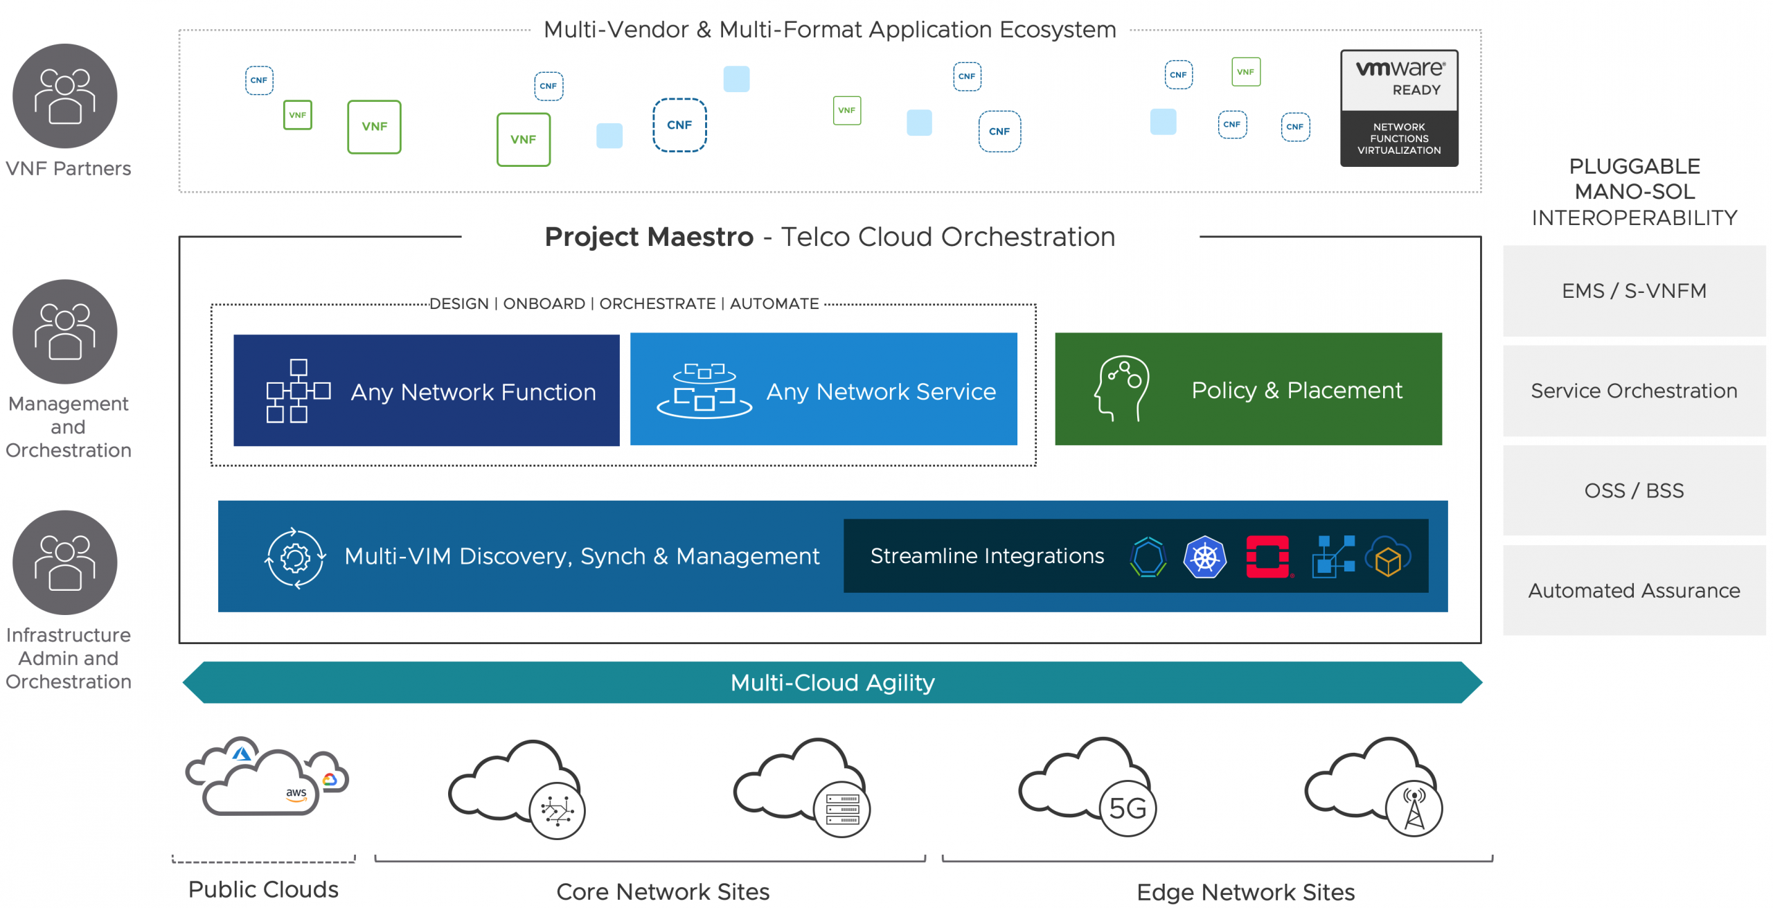Select the EMS / S-VNFM box
This screenshot has width=1773, height=908.
(1633, 291)
